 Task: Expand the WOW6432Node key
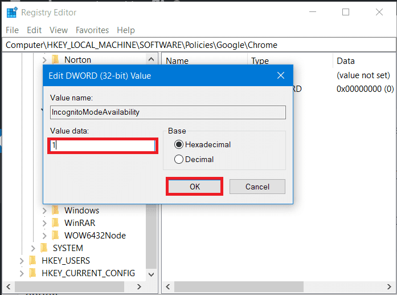(x=44, y=236)
